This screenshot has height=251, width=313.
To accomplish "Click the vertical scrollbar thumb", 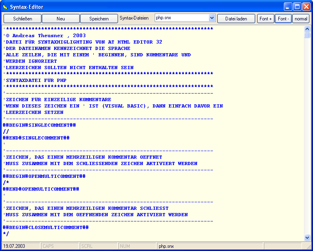I will click(x=307, y=35).
